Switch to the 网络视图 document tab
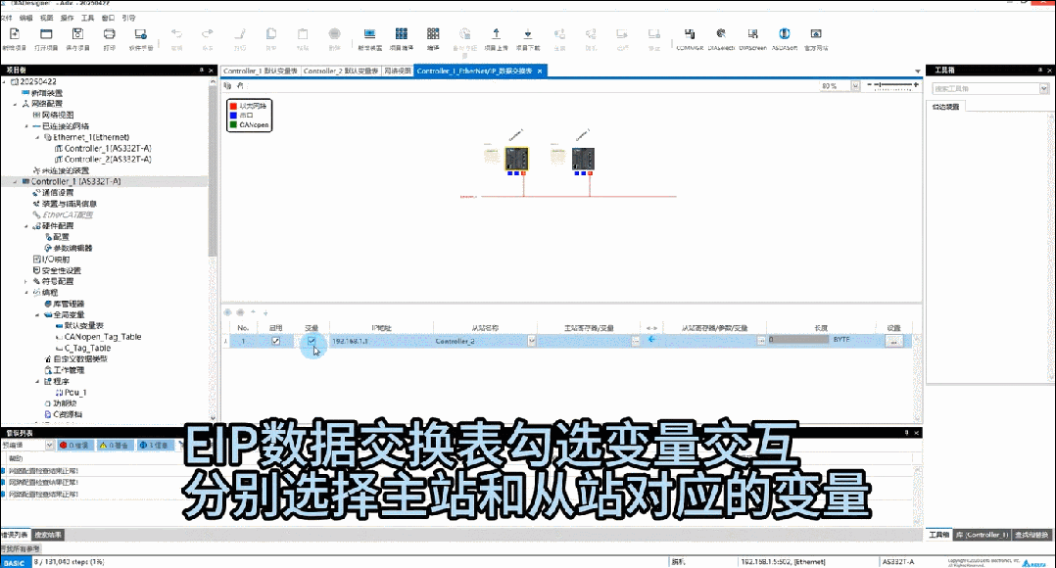 (x=398, y=71)
